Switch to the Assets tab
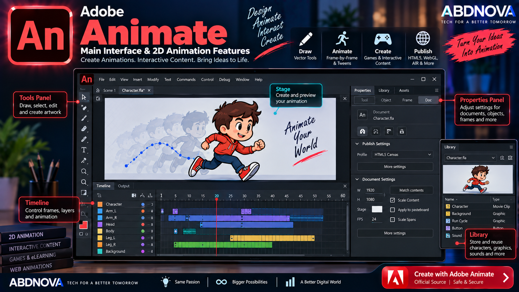 (x=404, y=91)
